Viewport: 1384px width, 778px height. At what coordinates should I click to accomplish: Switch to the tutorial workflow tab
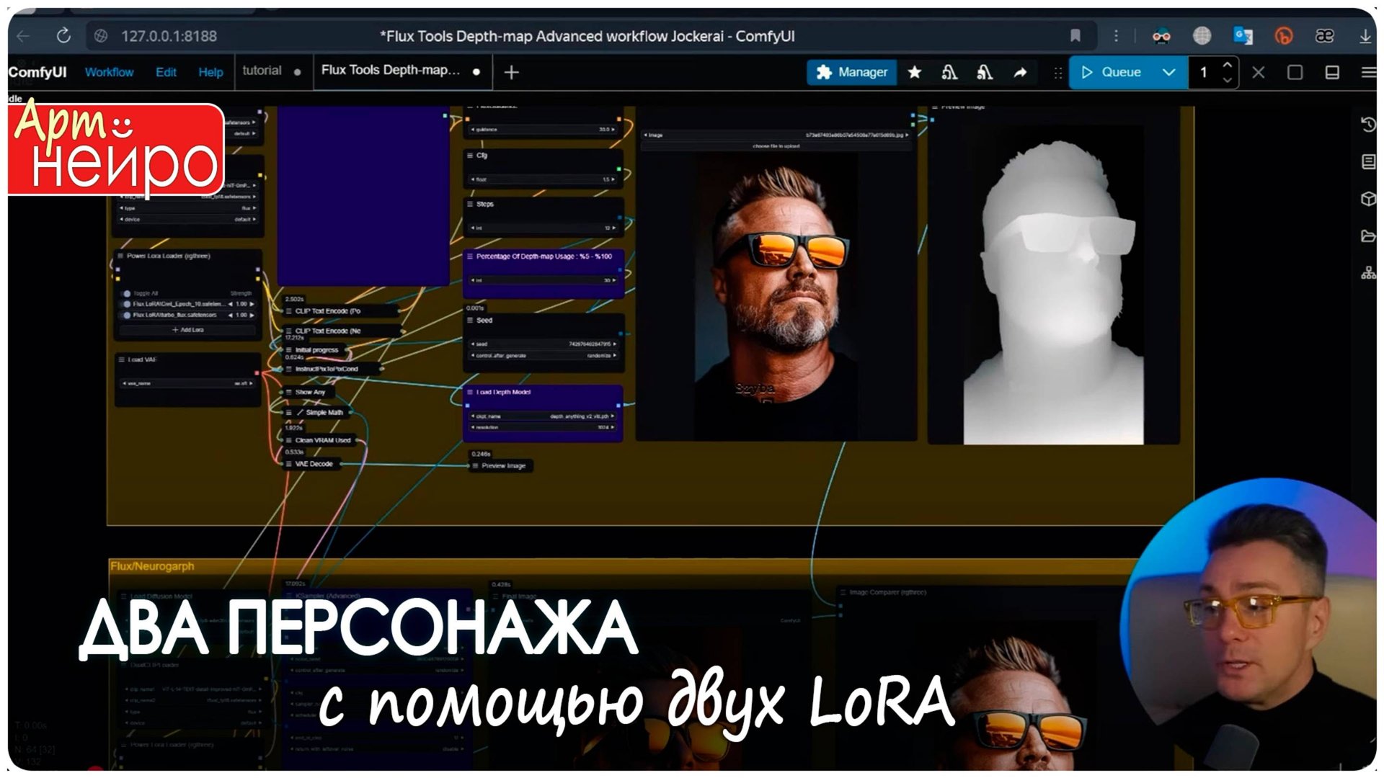click(262, 71)
